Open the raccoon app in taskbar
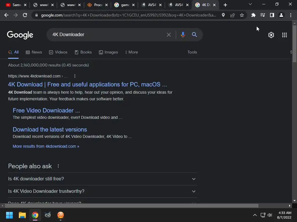Image resolution: width=297 pixels, height=222 pixels. pyautogui.click(x=48, y=215)
